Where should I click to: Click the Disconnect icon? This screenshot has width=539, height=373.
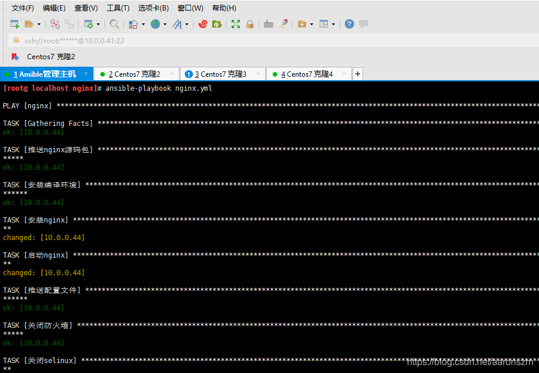point(55,24)
